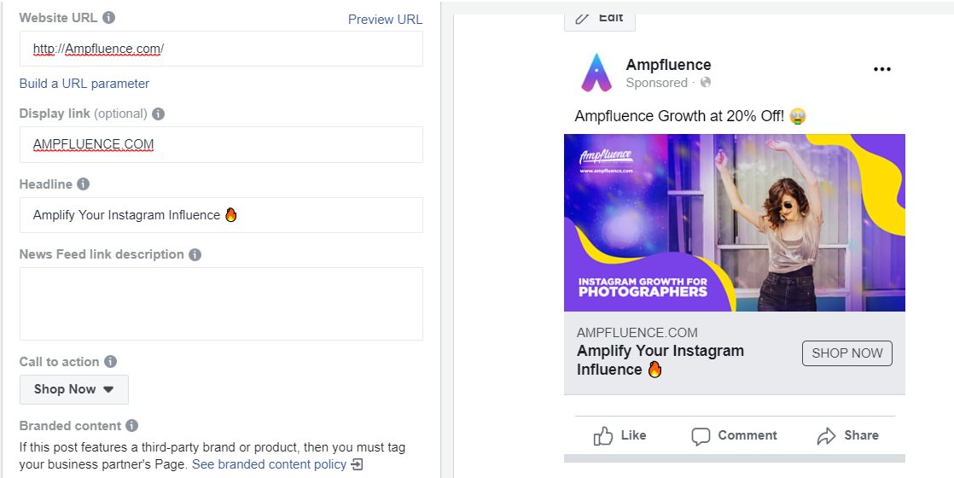Click the News Feed link description info icon
Viewport: 954px width, 478px height.
click(x=195, y=254)
